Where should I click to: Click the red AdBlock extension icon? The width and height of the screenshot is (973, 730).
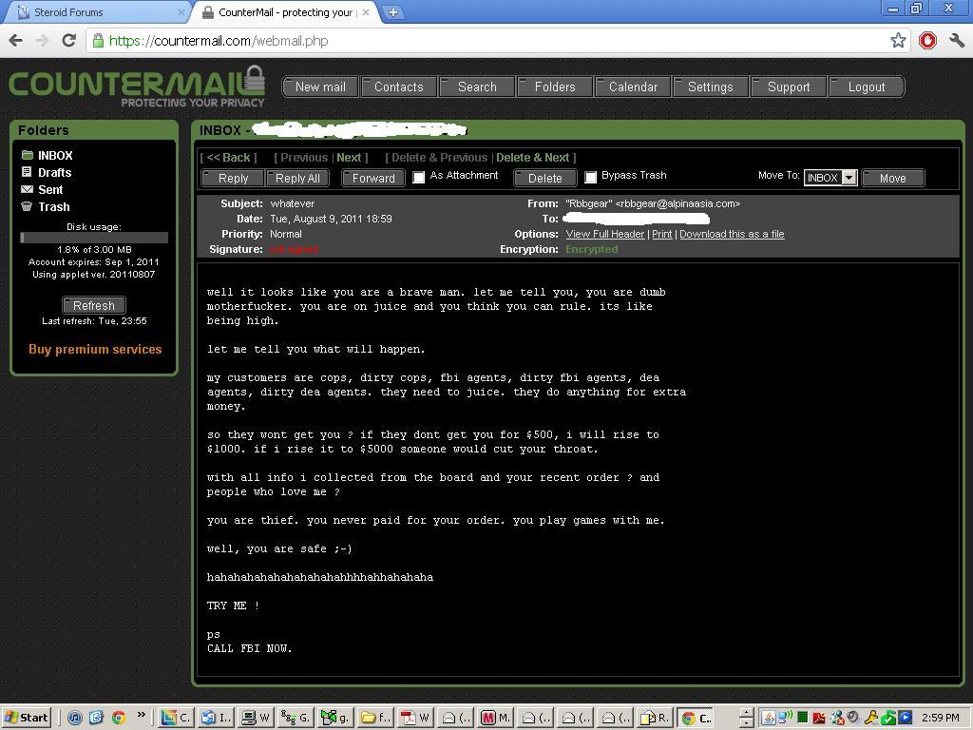pyautogui.click(x=927, y=40)
